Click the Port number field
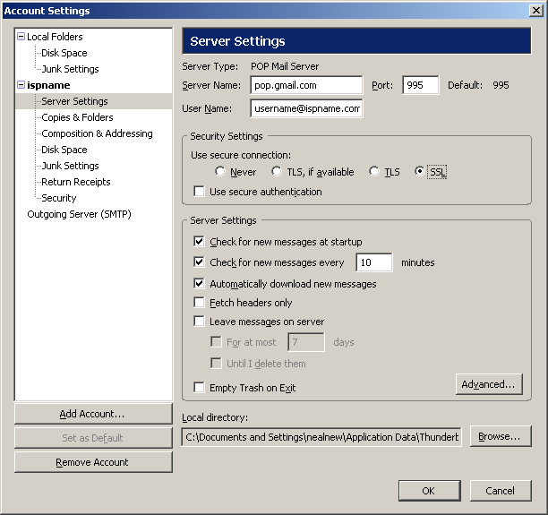Viewport: 548px width, 515px height. (421, 85)
